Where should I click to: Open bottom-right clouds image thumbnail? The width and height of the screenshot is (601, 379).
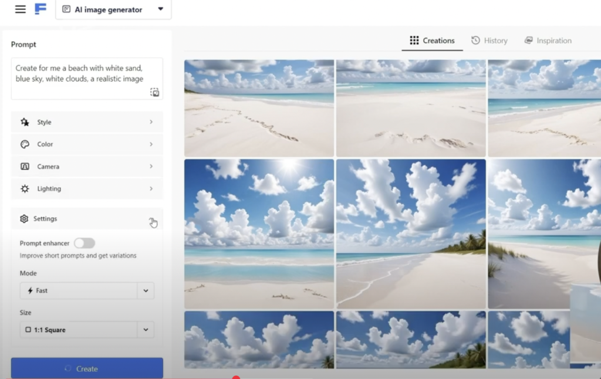click(529, 340)
